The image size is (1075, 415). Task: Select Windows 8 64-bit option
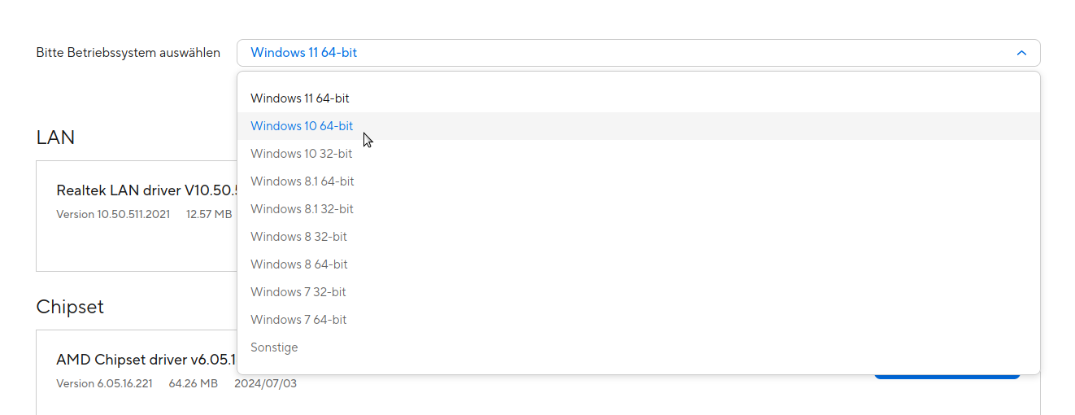click(299, 264)
